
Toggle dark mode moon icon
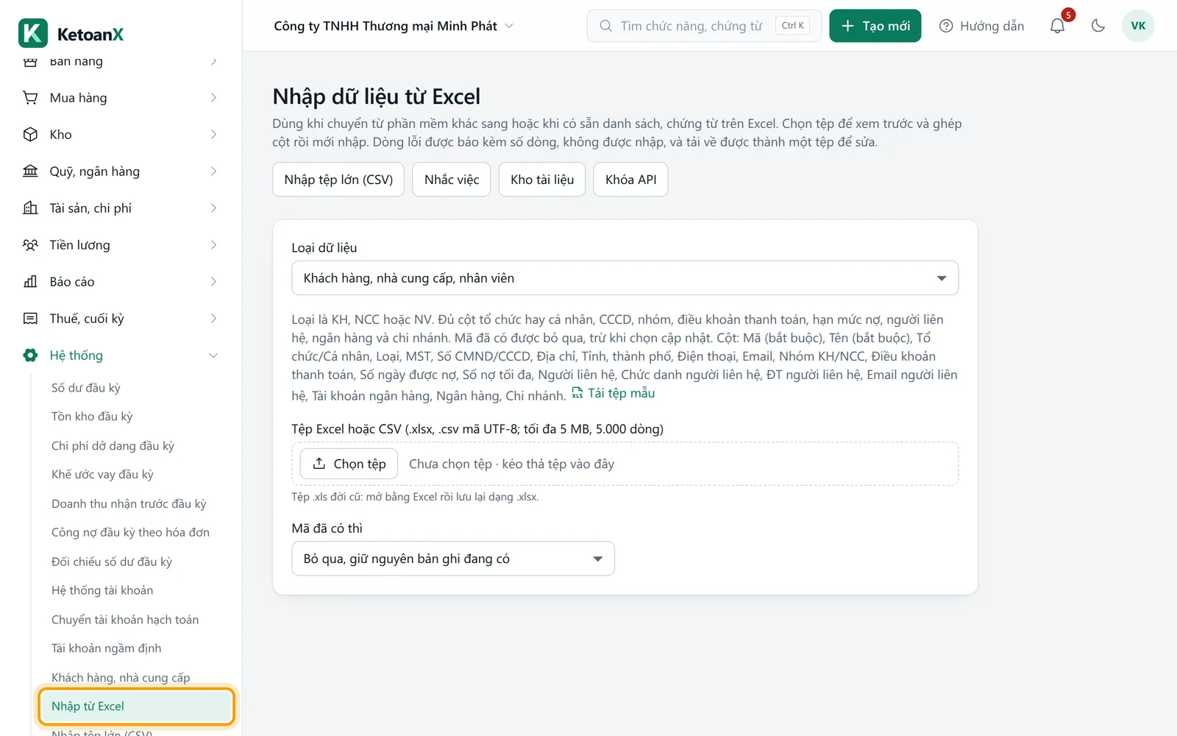point(1098,26)
